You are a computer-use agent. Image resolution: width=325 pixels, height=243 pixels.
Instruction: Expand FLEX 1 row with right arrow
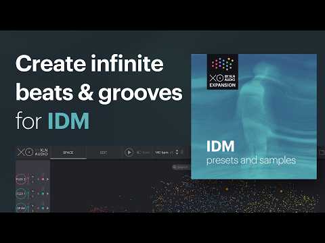coord(47,194)
